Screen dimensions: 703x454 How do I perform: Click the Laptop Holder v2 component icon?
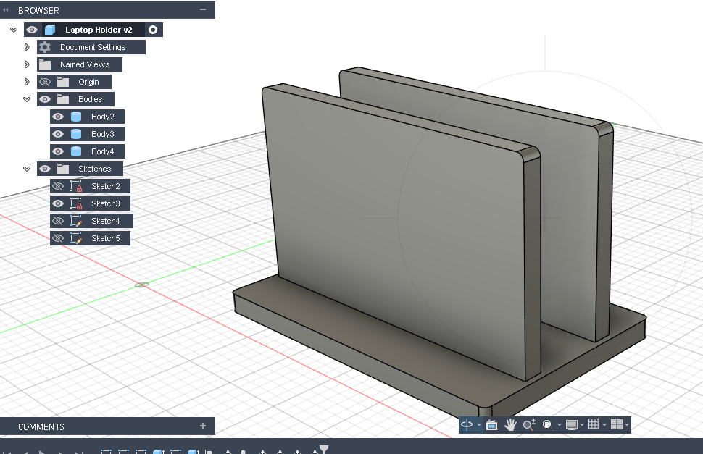(50, 30)
